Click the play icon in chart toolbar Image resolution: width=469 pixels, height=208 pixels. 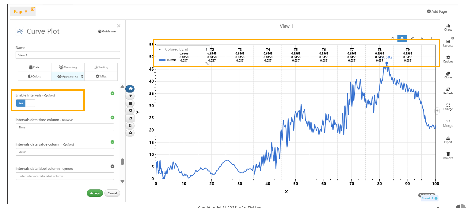130,111
